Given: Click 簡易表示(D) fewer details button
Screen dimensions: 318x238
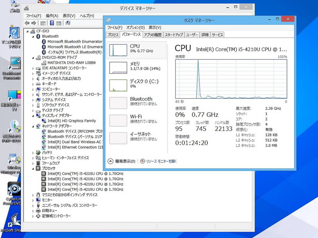Looking at the screenshot, I should pos(122,161).
